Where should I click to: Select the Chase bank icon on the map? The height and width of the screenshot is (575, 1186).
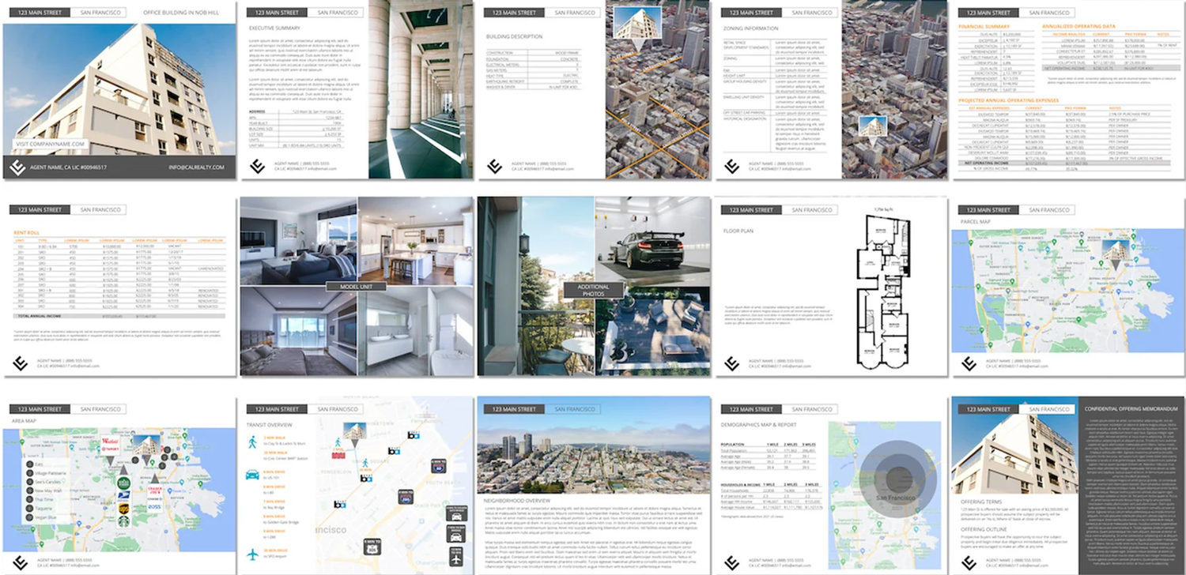point(154,499)
